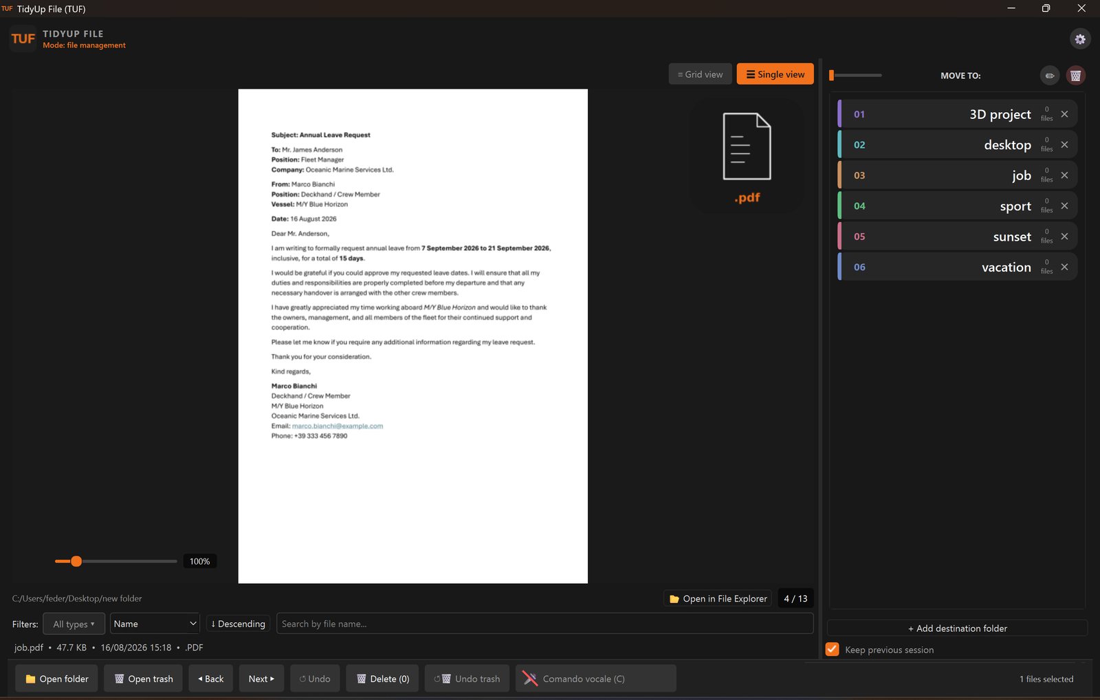Click the new folder path text
Viewport: 1100px width, 700px height.
(77, 599)
